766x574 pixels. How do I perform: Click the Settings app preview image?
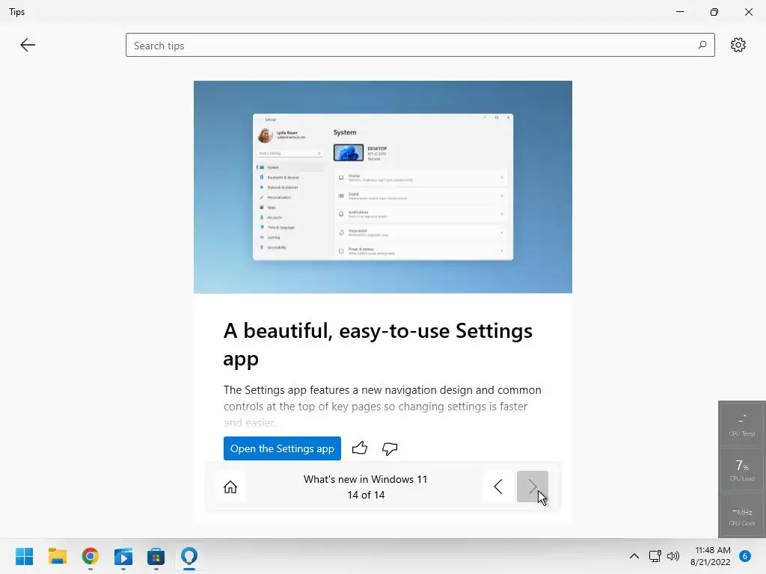(x=382, y=187)
